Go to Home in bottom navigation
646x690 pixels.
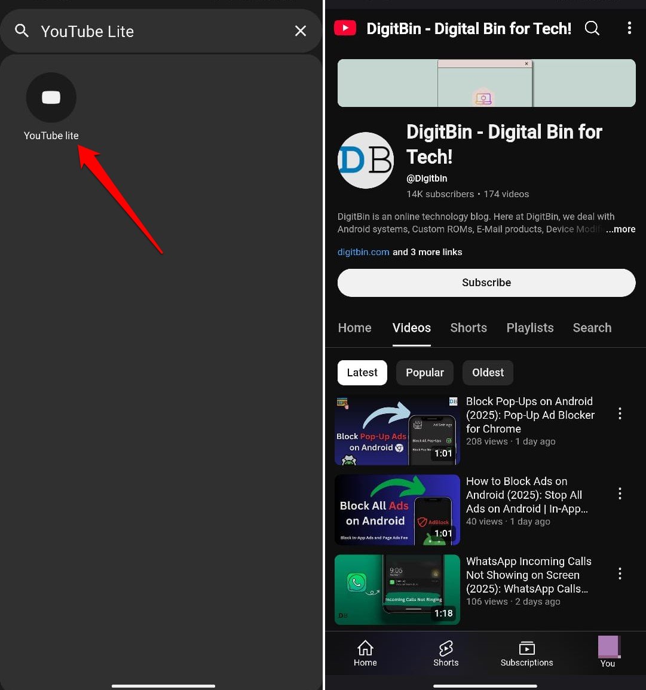click(x=365, y=654)
